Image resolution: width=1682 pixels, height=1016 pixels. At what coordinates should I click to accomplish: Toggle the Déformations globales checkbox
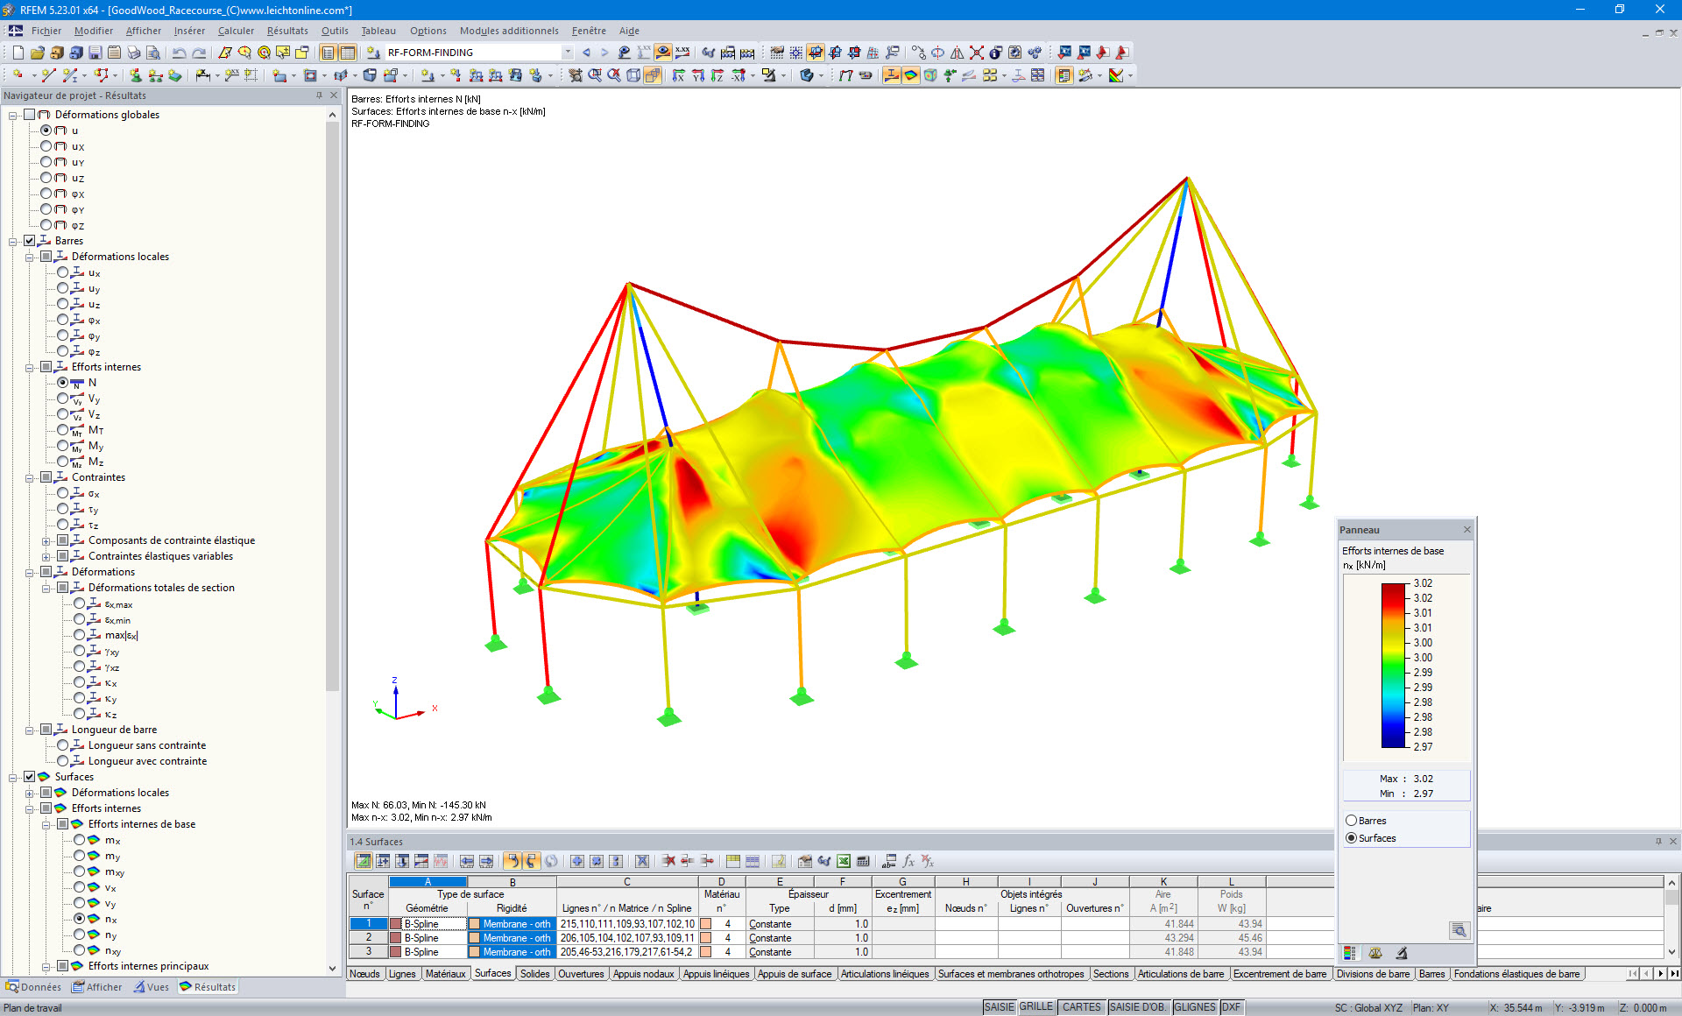coord(29,115)
